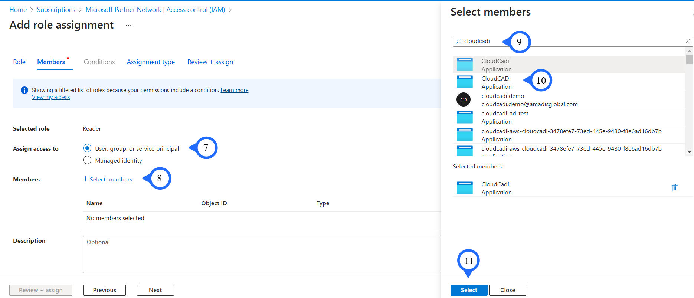The image size is (694, 298).
Task: Choose cloudcadi-ad-test Application result
Action: click(569, 117)
